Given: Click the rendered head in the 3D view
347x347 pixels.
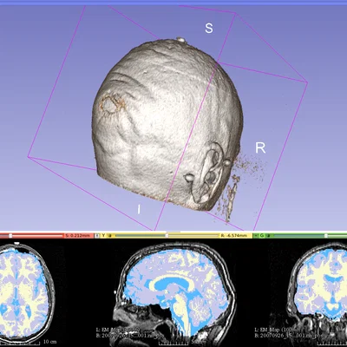Looking at the screenshot, I should (x=167, y=124).
